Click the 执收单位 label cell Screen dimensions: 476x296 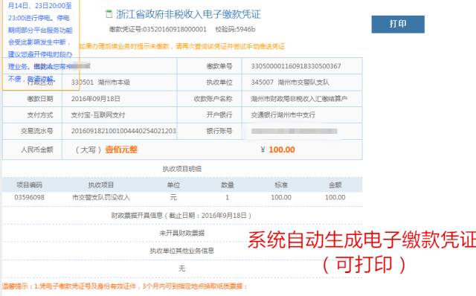[219, 83]
